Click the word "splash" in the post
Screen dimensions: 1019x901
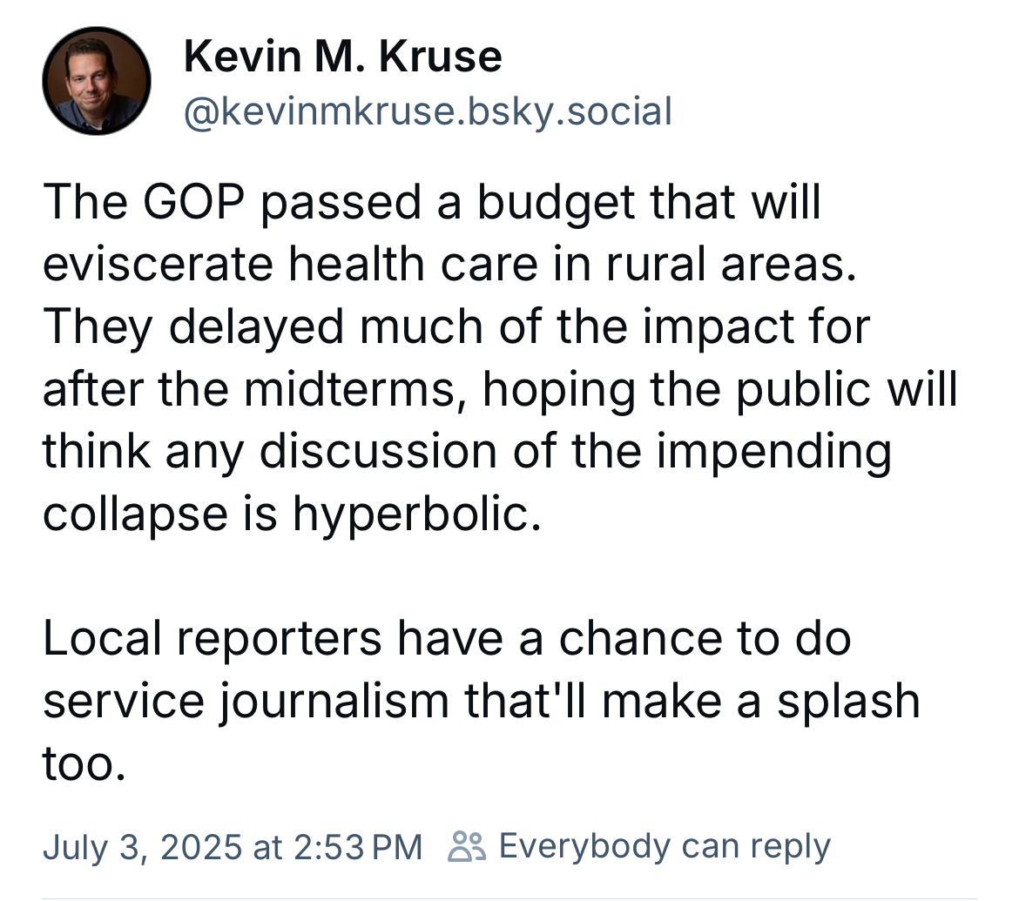pos(848,702)
